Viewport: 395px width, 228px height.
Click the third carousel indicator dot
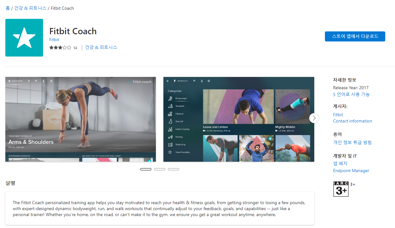pyautogui.click(x=173, y=169)
